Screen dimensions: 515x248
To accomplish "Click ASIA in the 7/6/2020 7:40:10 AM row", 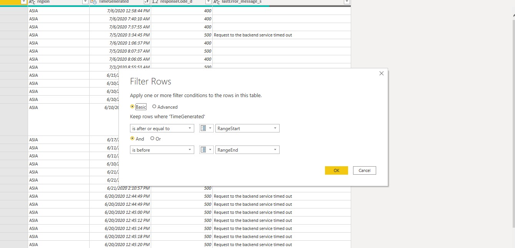I will click(x=58, y=19).
